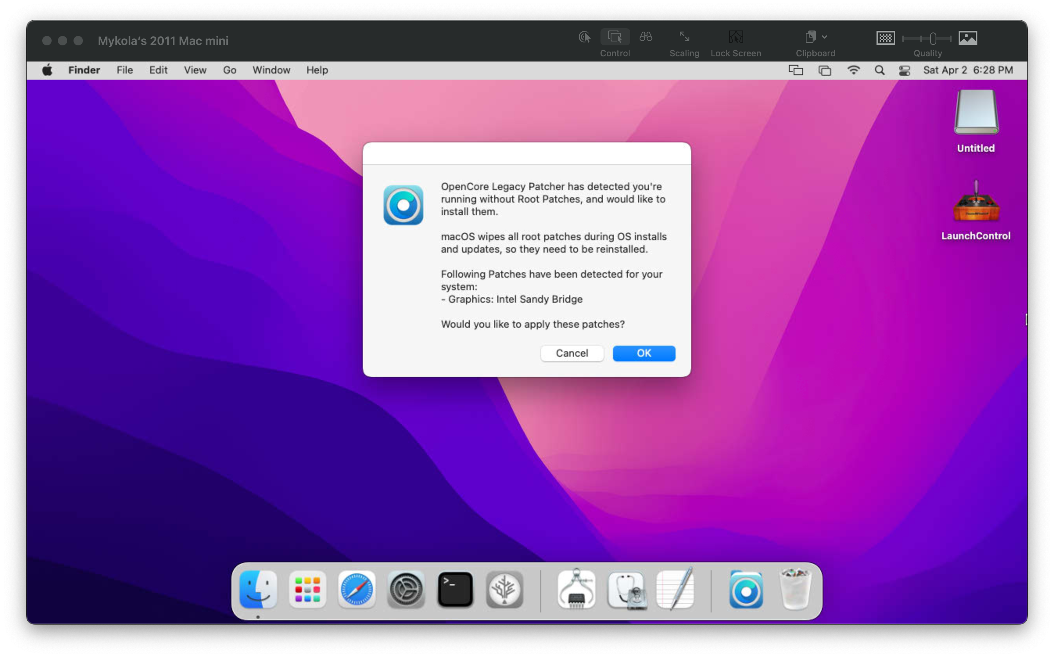Viewport: 1054px width, 657px height.
Task: Open OpenCore Legacy Patcher in the dock
Action: [746, 590]
